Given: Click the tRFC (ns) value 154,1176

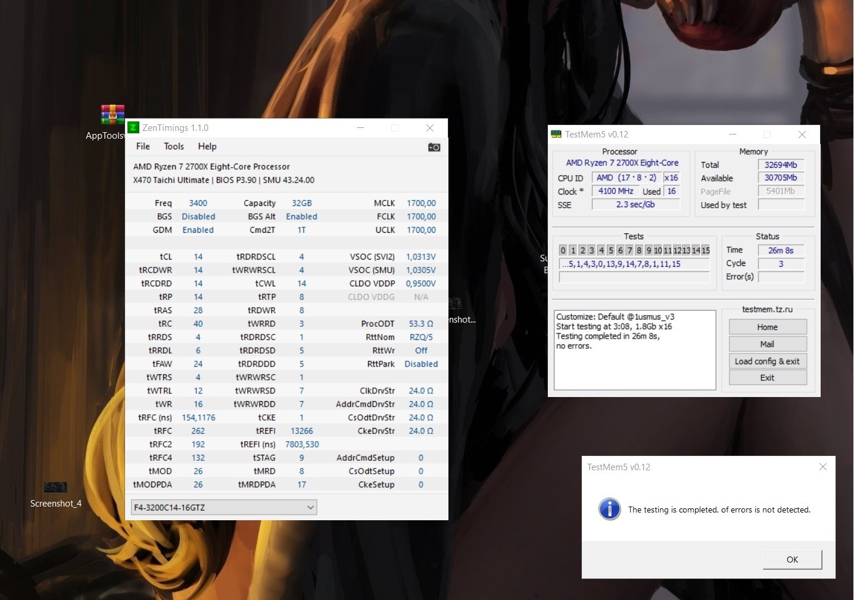Looking at the screenshot, I should click(198, 418).
